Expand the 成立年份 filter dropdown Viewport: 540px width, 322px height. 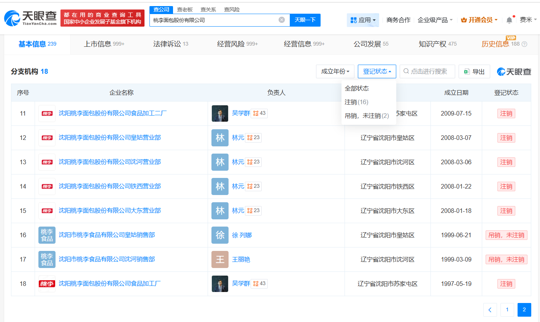[x=335, y=71]
